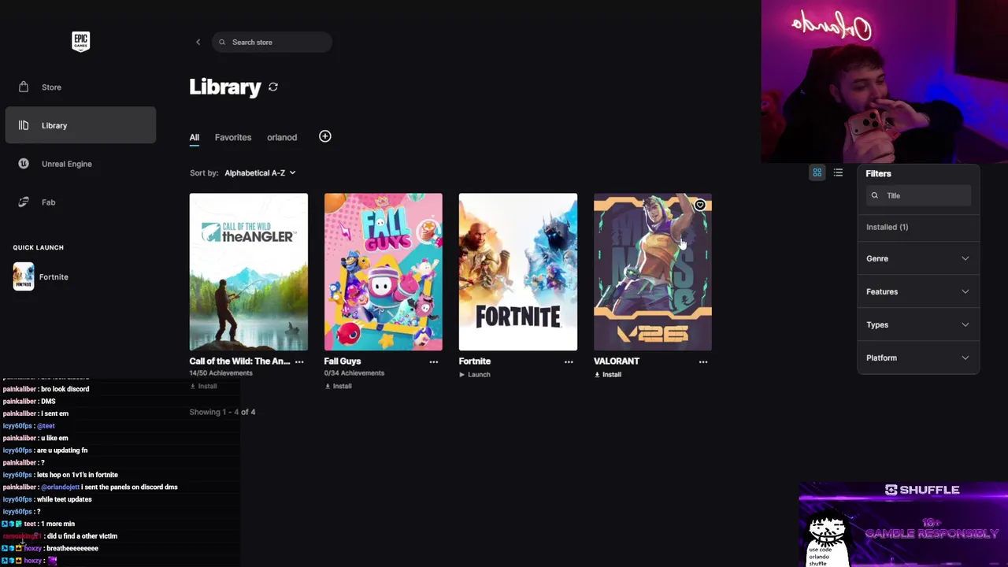This screenshot has height=567, width=1008.
Task: Expand the Genre filter
Action: tap(918, 258)
